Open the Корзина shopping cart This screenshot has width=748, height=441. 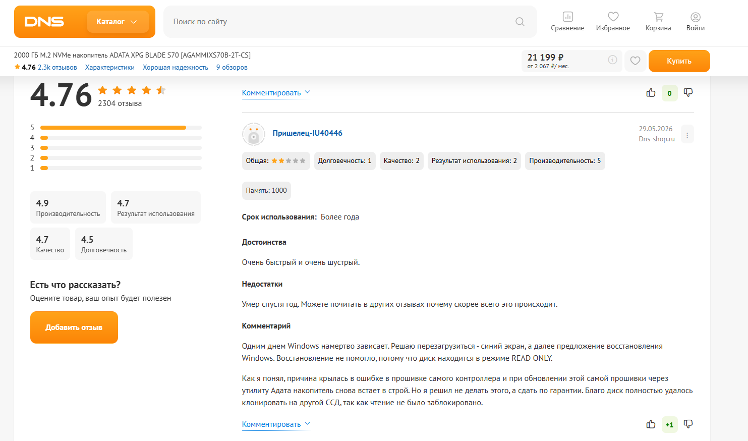658,22
